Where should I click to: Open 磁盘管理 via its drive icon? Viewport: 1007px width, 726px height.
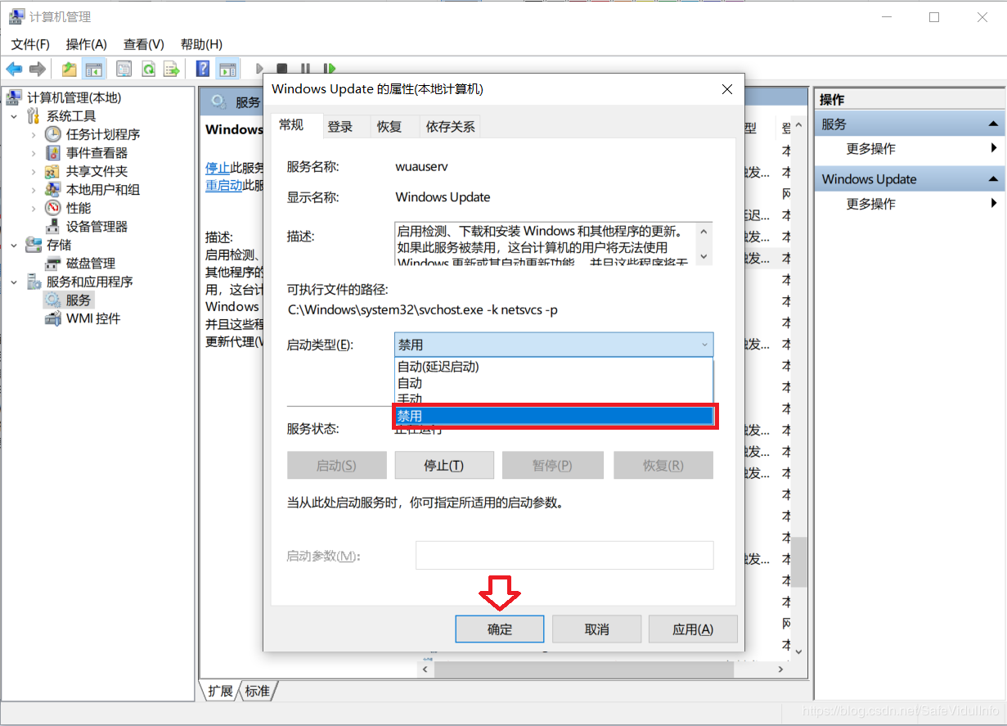53,264
